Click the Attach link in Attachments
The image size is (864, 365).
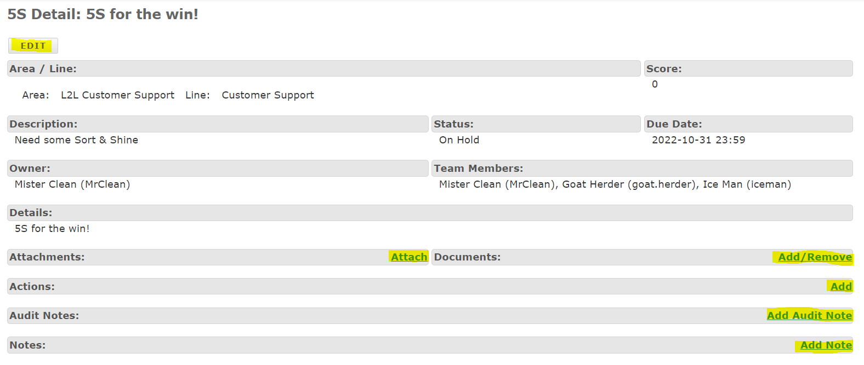pos(409,257)
